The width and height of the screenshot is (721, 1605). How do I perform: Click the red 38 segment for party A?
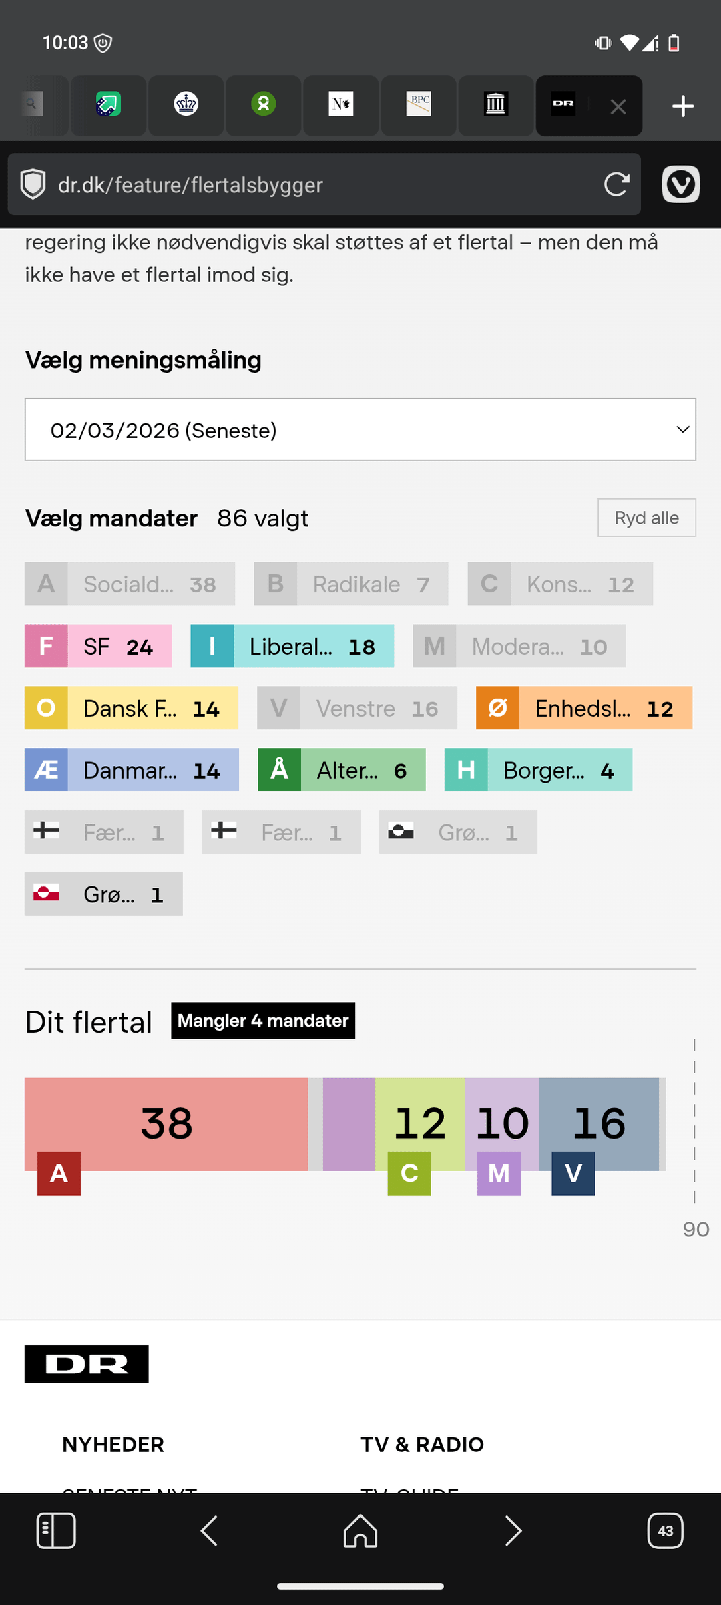pos(166,1123)
